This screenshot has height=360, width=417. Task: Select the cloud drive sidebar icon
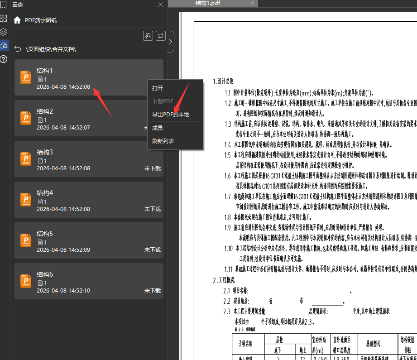point(4,45)
